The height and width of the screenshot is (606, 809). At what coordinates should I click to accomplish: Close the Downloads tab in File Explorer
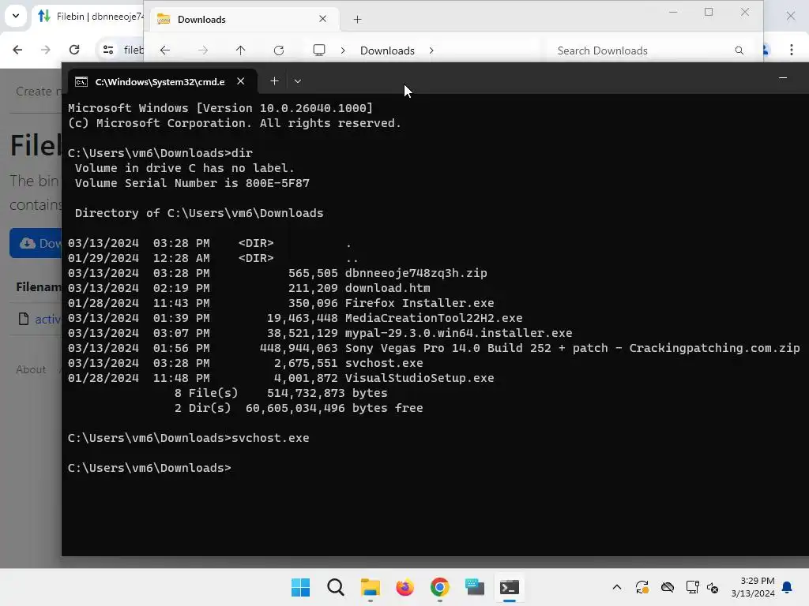click(x=323, y=19)
